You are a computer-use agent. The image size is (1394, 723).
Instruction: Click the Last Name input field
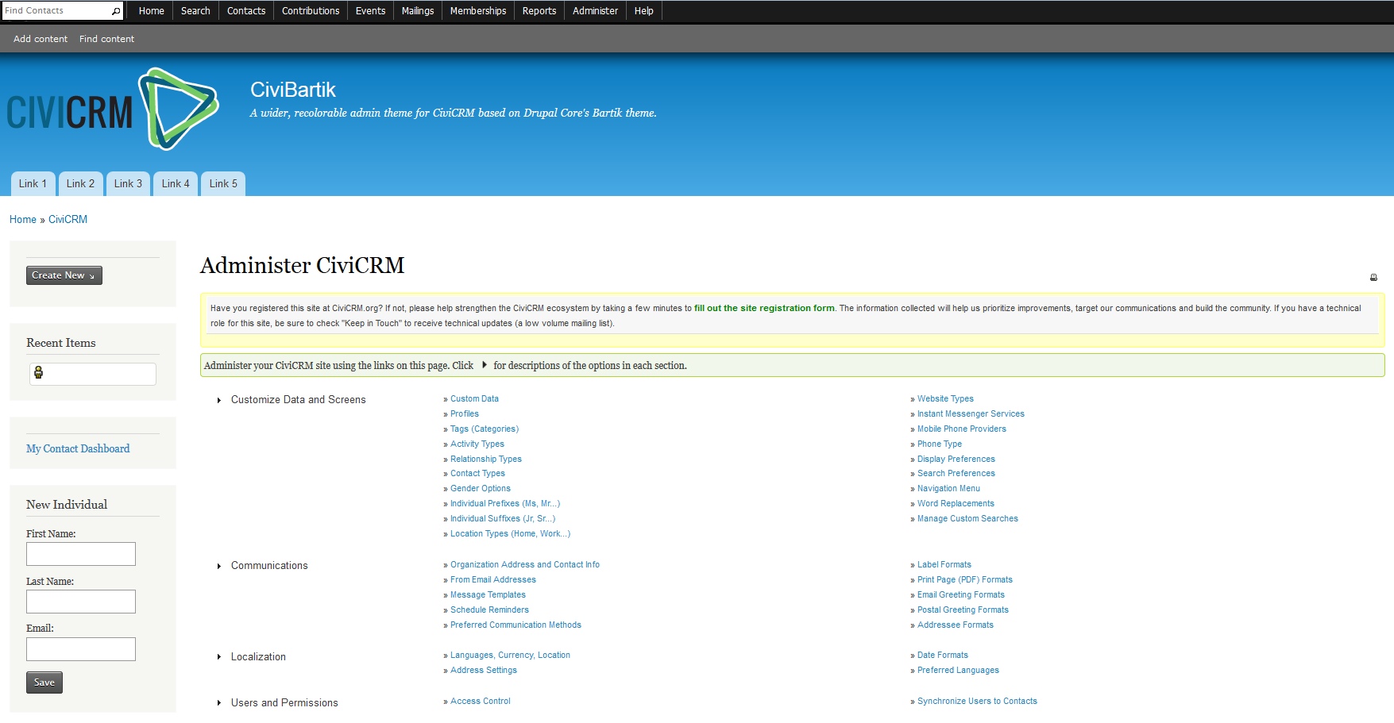tap(81, 602)
